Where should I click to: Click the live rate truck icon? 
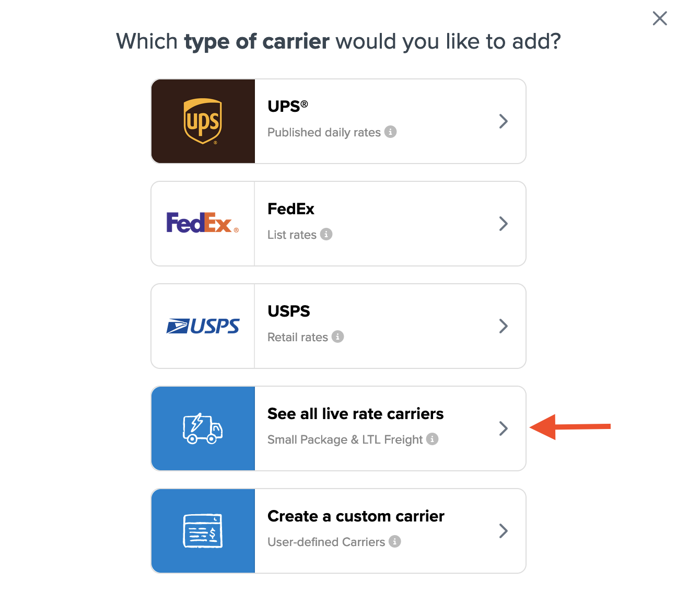coord(203,428)
